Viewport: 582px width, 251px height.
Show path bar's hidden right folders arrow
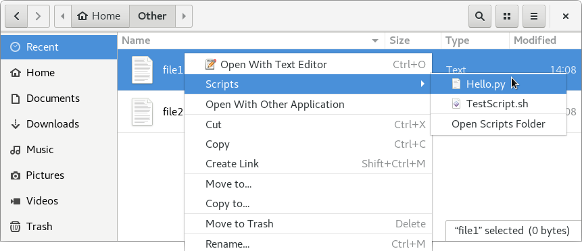tap(184, 16)
